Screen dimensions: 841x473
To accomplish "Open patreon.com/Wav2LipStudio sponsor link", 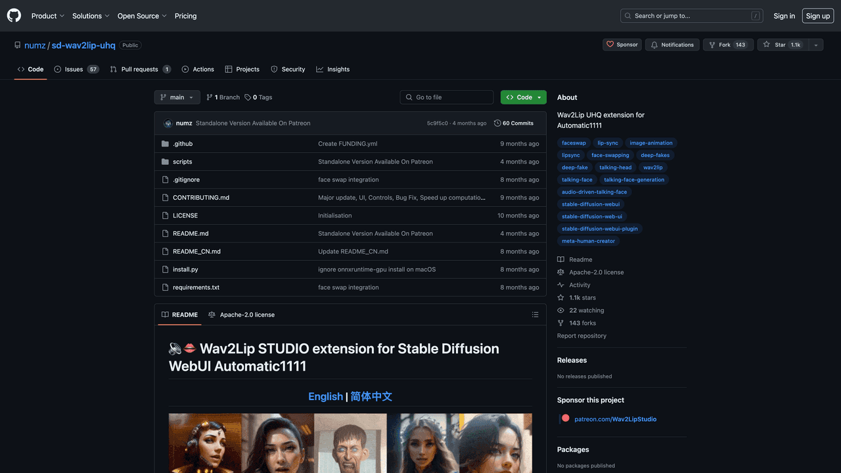I will coord(615,419).
